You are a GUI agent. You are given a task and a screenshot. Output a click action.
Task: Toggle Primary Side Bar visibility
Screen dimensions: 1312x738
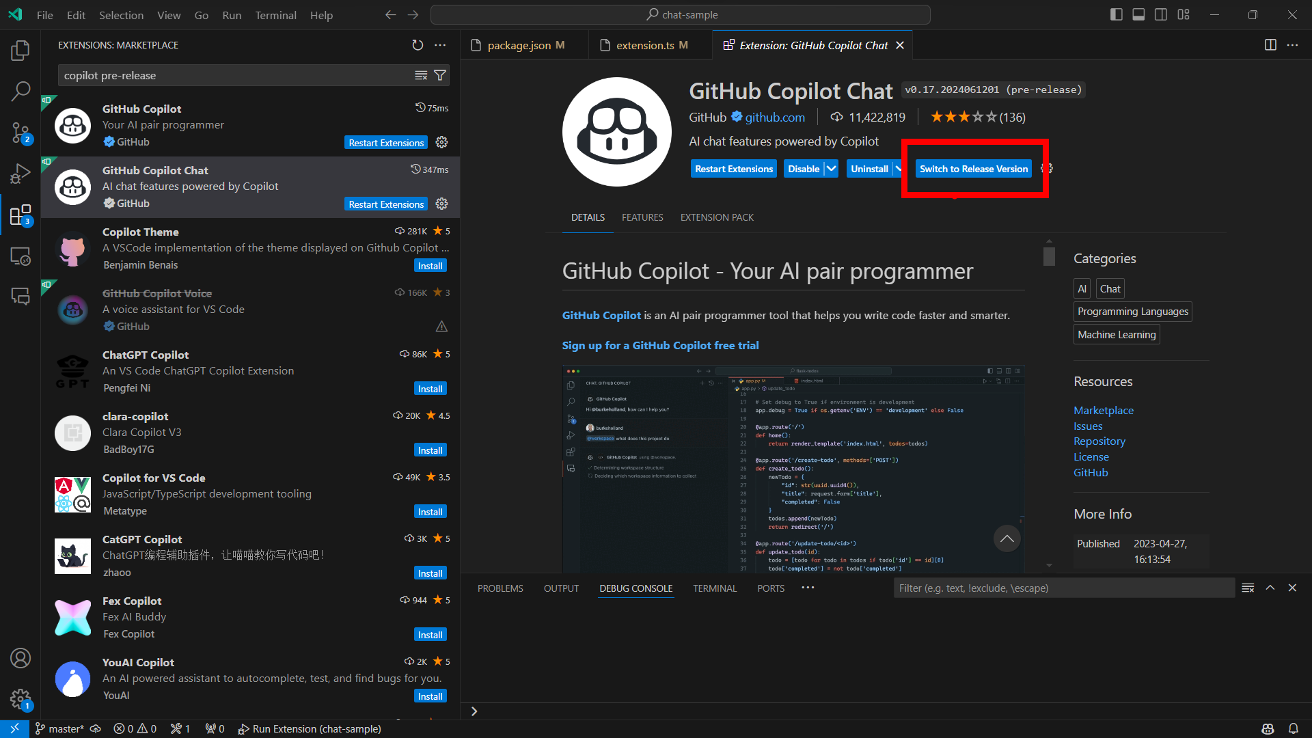pyautogui.click(x=1116, y=14)
